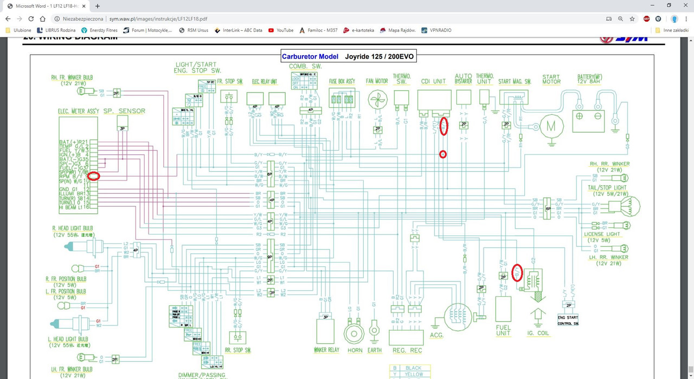Screen dimensions: 694x379
Task: Click the CDI UNIT label in diagram
Action: tap(433, 81)
